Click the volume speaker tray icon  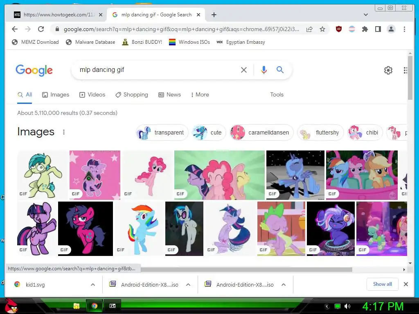click(x=347, y=306)
